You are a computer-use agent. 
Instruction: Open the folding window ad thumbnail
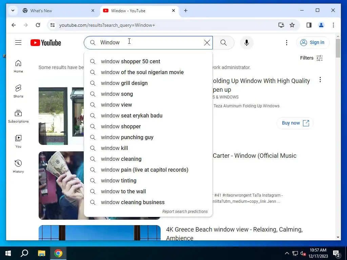click(x=61, y=116)
